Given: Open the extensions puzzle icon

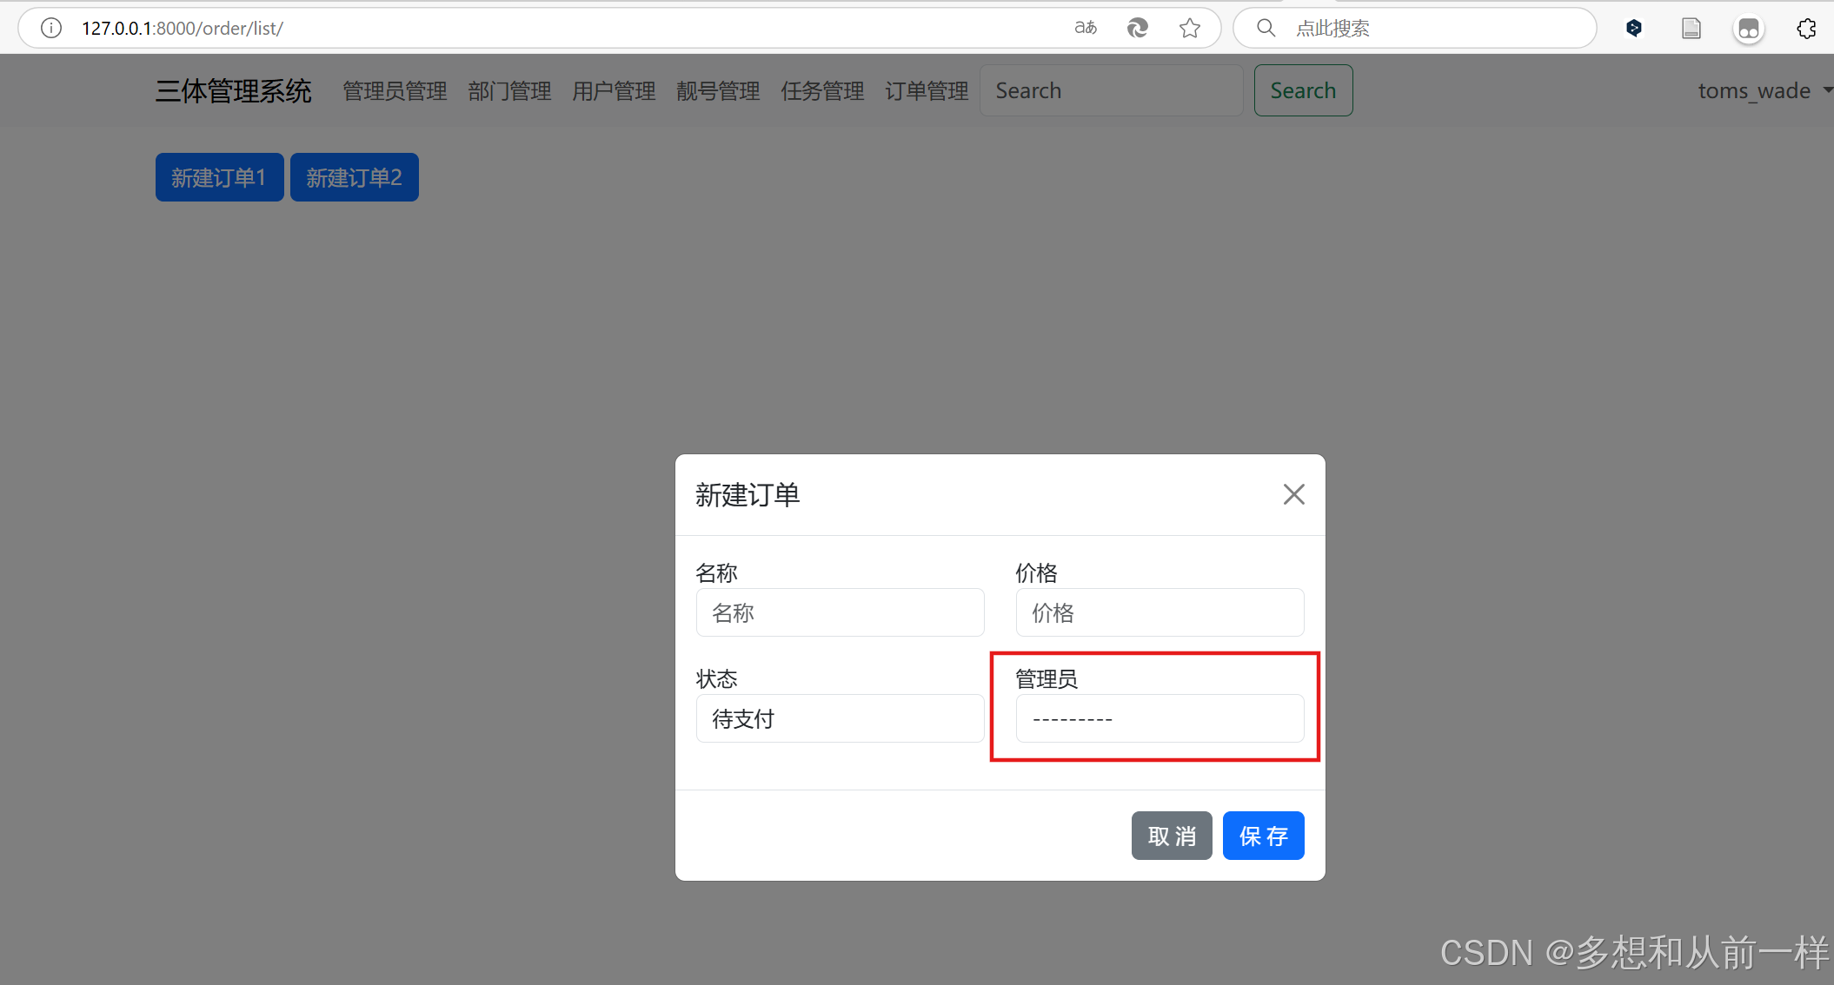Looking at the screenshot, I should (x=1806, y=28).
